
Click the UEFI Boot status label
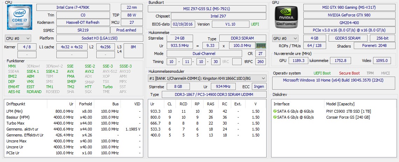pyautogui.click(x=322, y=73)
